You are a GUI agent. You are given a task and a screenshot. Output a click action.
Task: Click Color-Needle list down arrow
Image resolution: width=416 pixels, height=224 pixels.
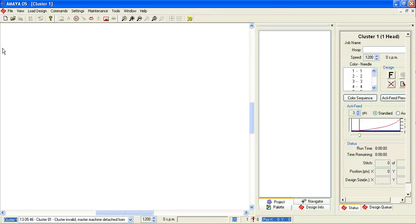374,88
